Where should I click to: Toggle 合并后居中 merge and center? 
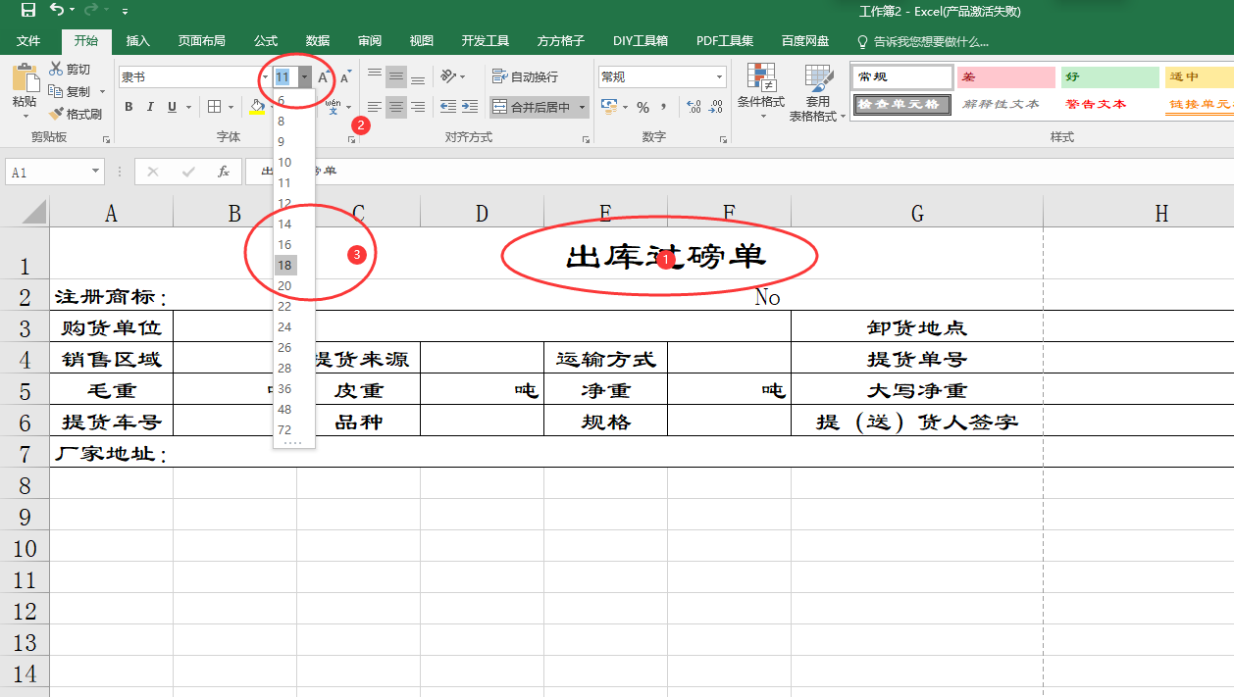point(531,107)
